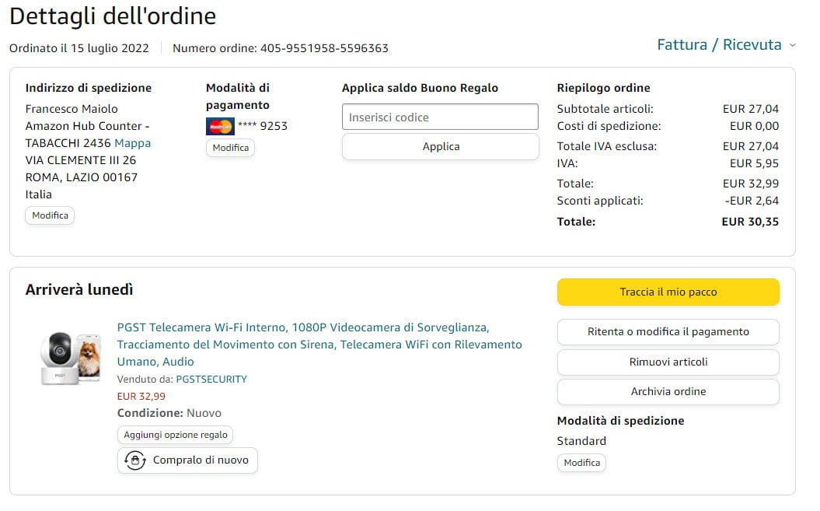Image resolution: width=820 pixels, height=511 pixels.
Task: Click Traccia il mio pacco
Action: (668, 292)
